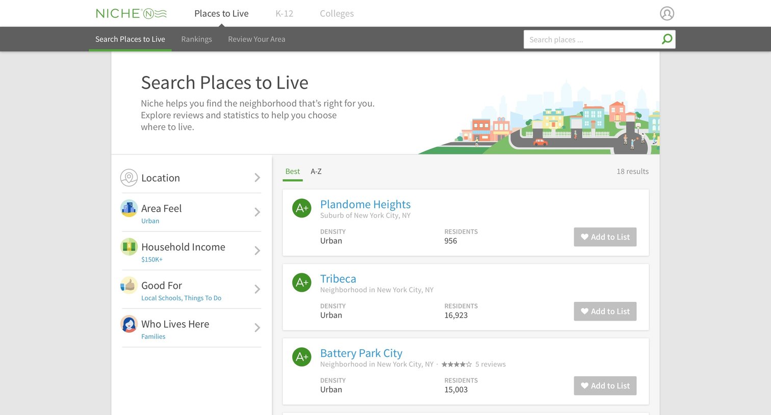Click the Household Income filter label

point(183,247)
